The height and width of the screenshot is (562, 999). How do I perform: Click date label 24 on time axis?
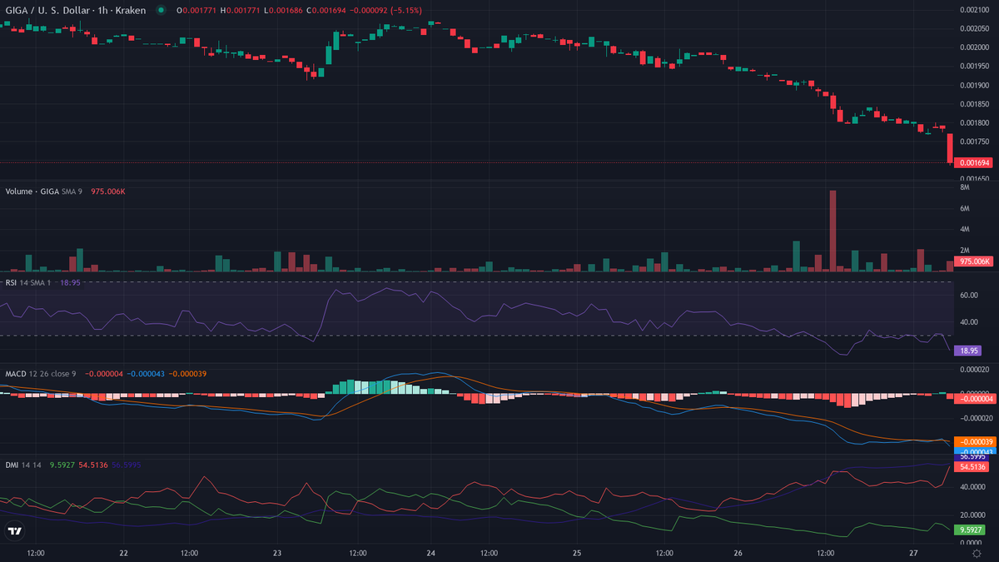pyautogui.click(x=430, y=553)
